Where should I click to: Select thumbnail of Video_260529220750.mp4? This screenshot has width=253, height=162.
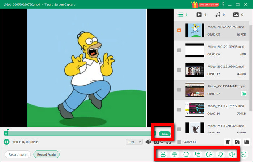point(195,30)
